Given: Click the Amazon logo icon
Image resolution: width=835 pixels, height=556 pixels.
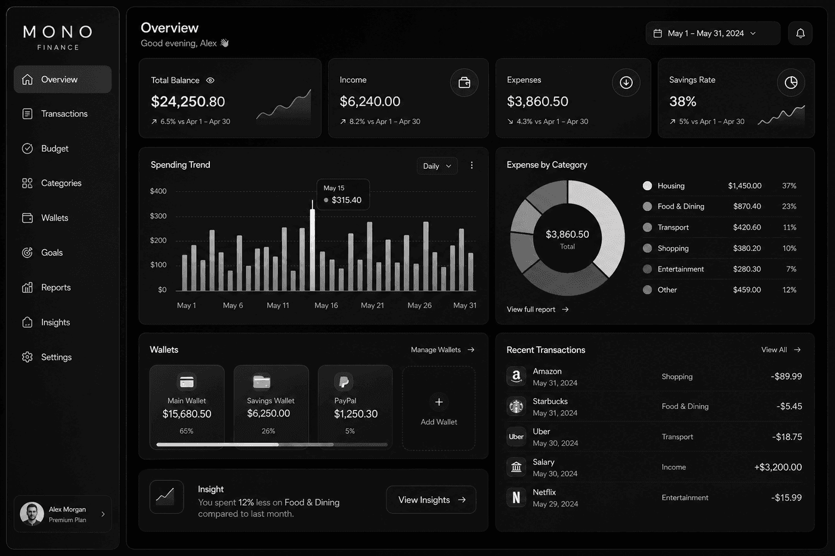Looking at the screenshot, I should click(516, 377).
